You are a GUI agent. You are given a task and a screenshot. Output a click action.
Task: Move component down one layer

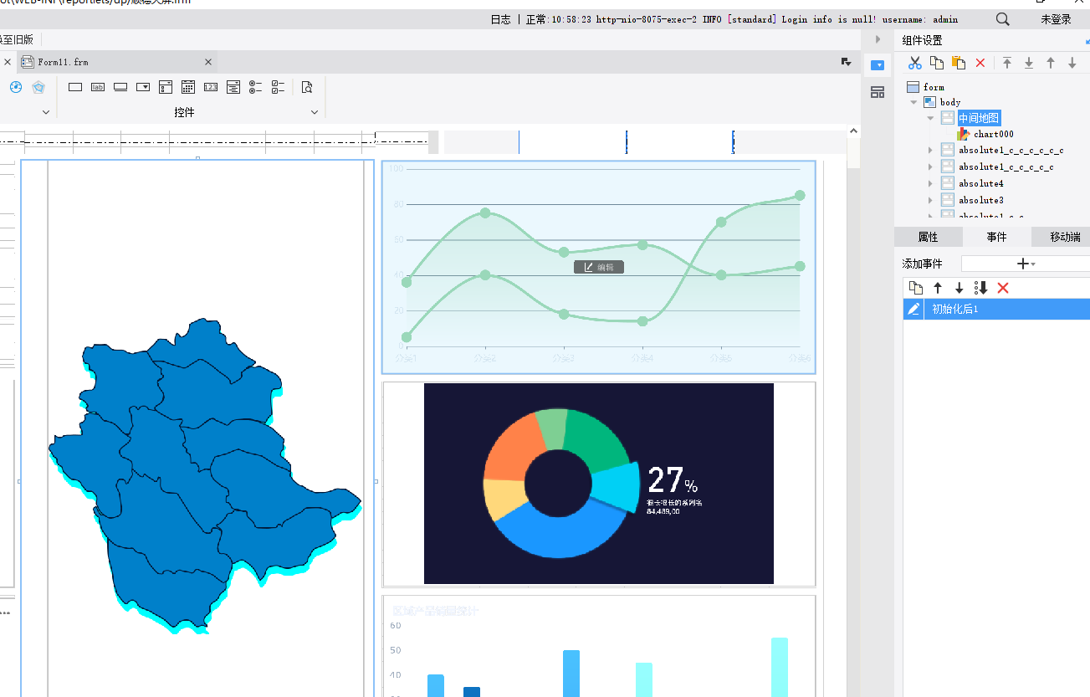tap(1072, 63)
